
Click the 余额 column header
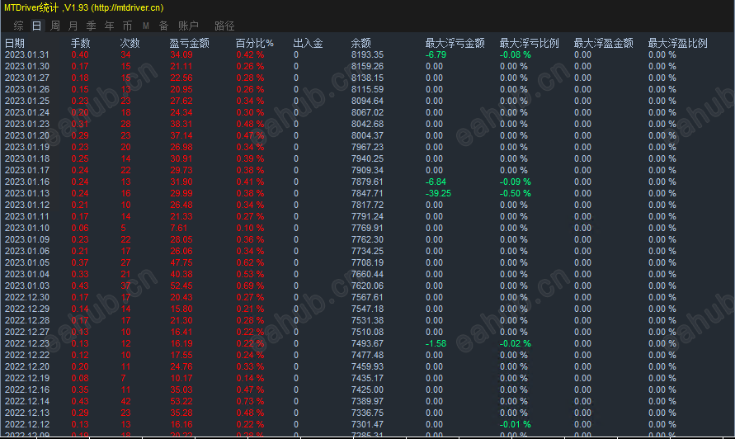361,43
